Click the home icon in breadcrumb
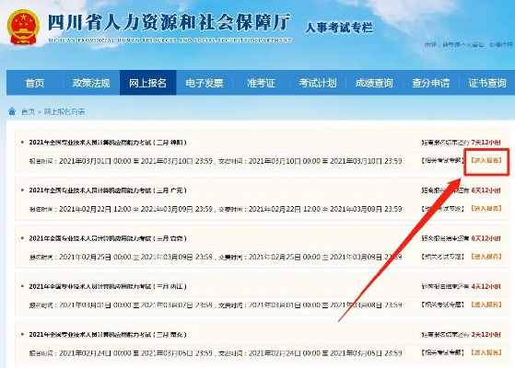The height and width of the screenshot is (368, 515). coord(12,111)
